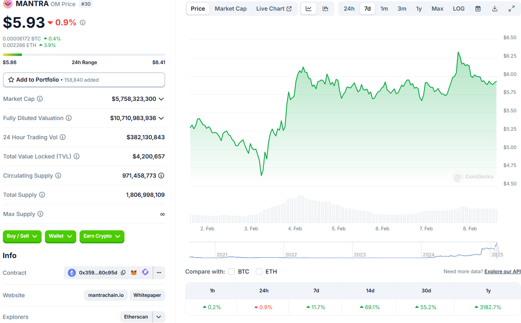The width and height of the screenshot is (521, 323).
Task: Expand chart to fullscreen icon
Action: [x=511, y=9]
